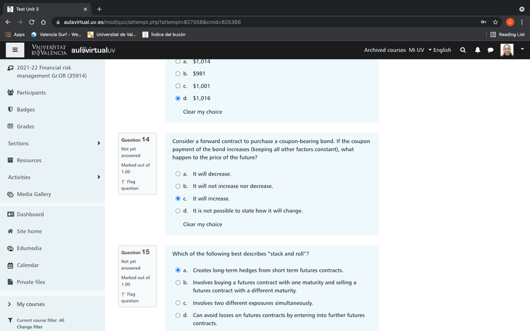Clear my choice for Question 14
Image resolution: width=530 pixels, height=331 pixels.
pyautogui.click(x=202, y=224)
